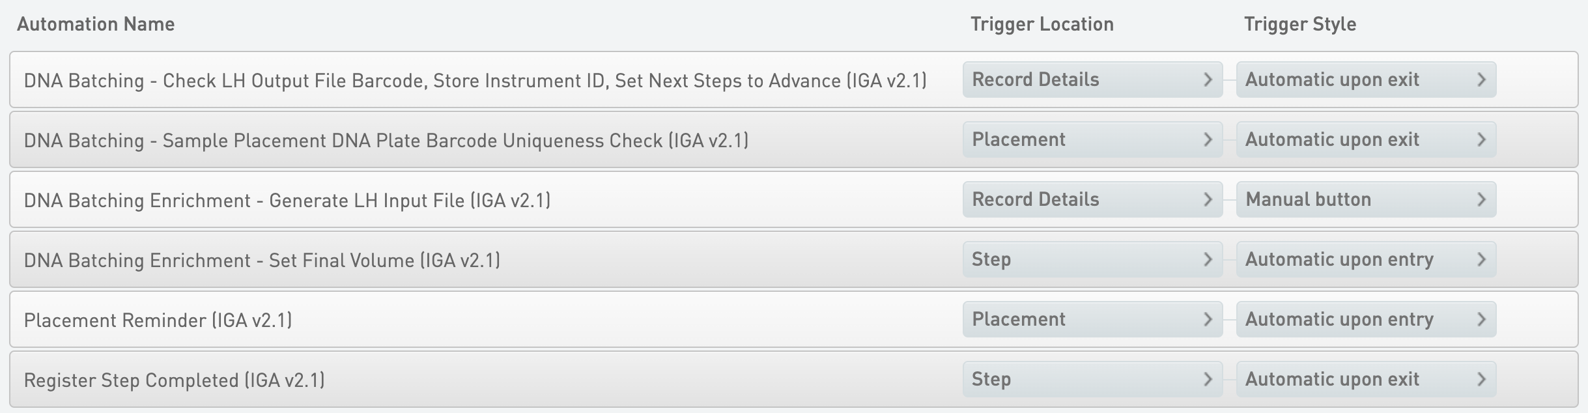Select the Set Final Volume automation row

[262, 260]
